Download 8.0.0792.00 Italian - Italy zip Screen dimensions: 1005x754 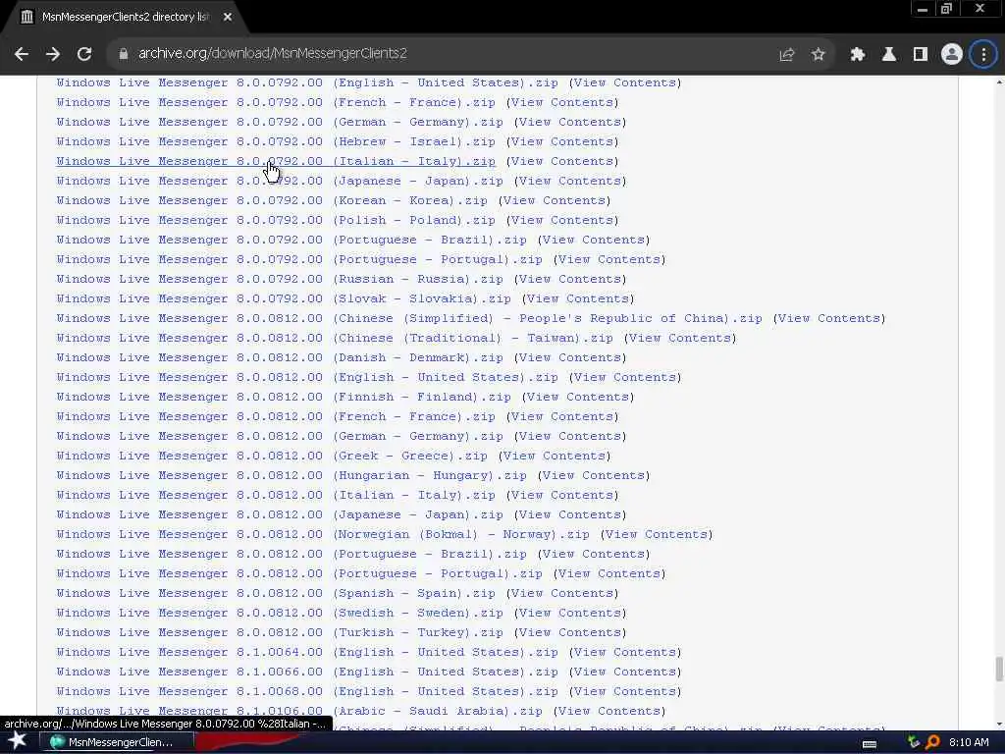[276, 162]
